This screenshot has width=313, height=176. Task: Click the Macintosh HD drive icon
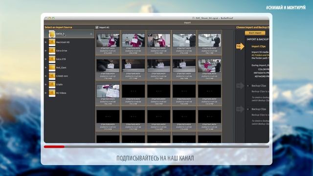52,43
